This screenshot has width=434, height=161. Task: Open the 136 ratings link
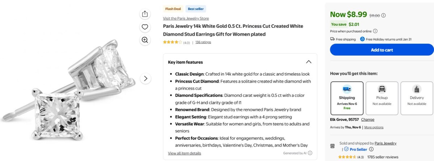(203, 42)
